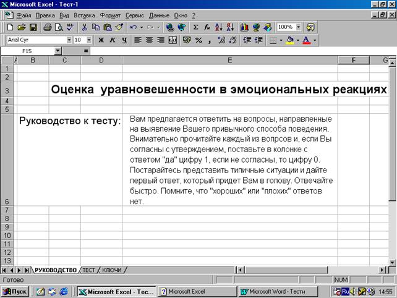Click the Cut scissors icon

click(x=85, y=27)
